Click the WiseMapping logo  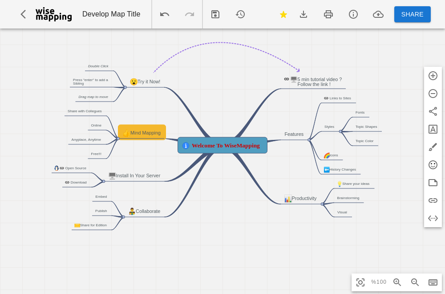coord(54,15)
